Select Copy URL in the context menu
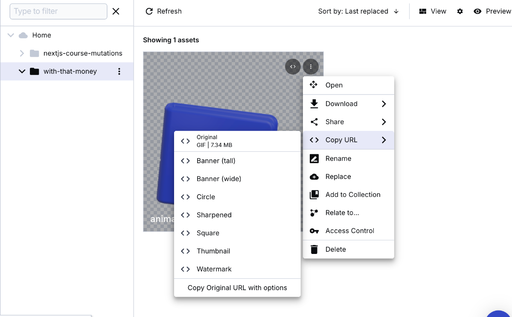Viewport: 512px width, 317px height. 349,140
